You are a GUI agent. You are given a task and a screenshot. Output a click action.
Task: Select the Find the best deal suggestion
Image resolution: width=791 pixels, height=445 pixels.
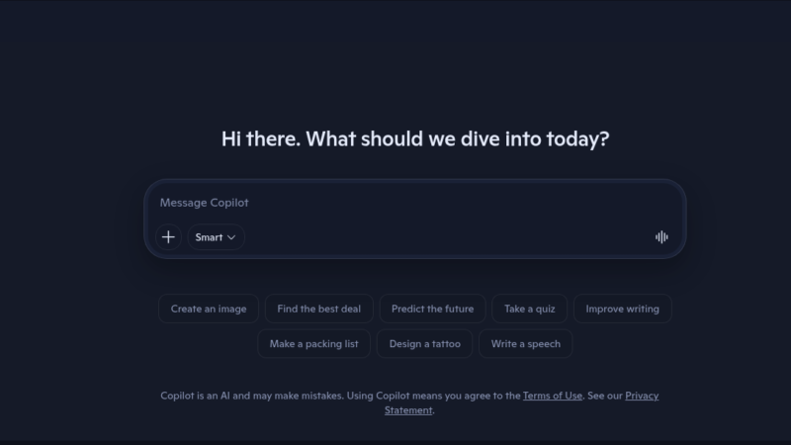pyautogui.click(x=318, y=309)
